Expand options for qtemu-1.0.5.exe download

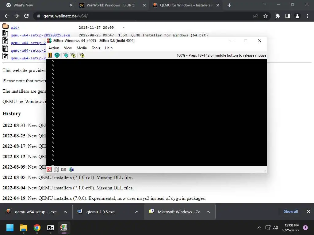[137, 212]
